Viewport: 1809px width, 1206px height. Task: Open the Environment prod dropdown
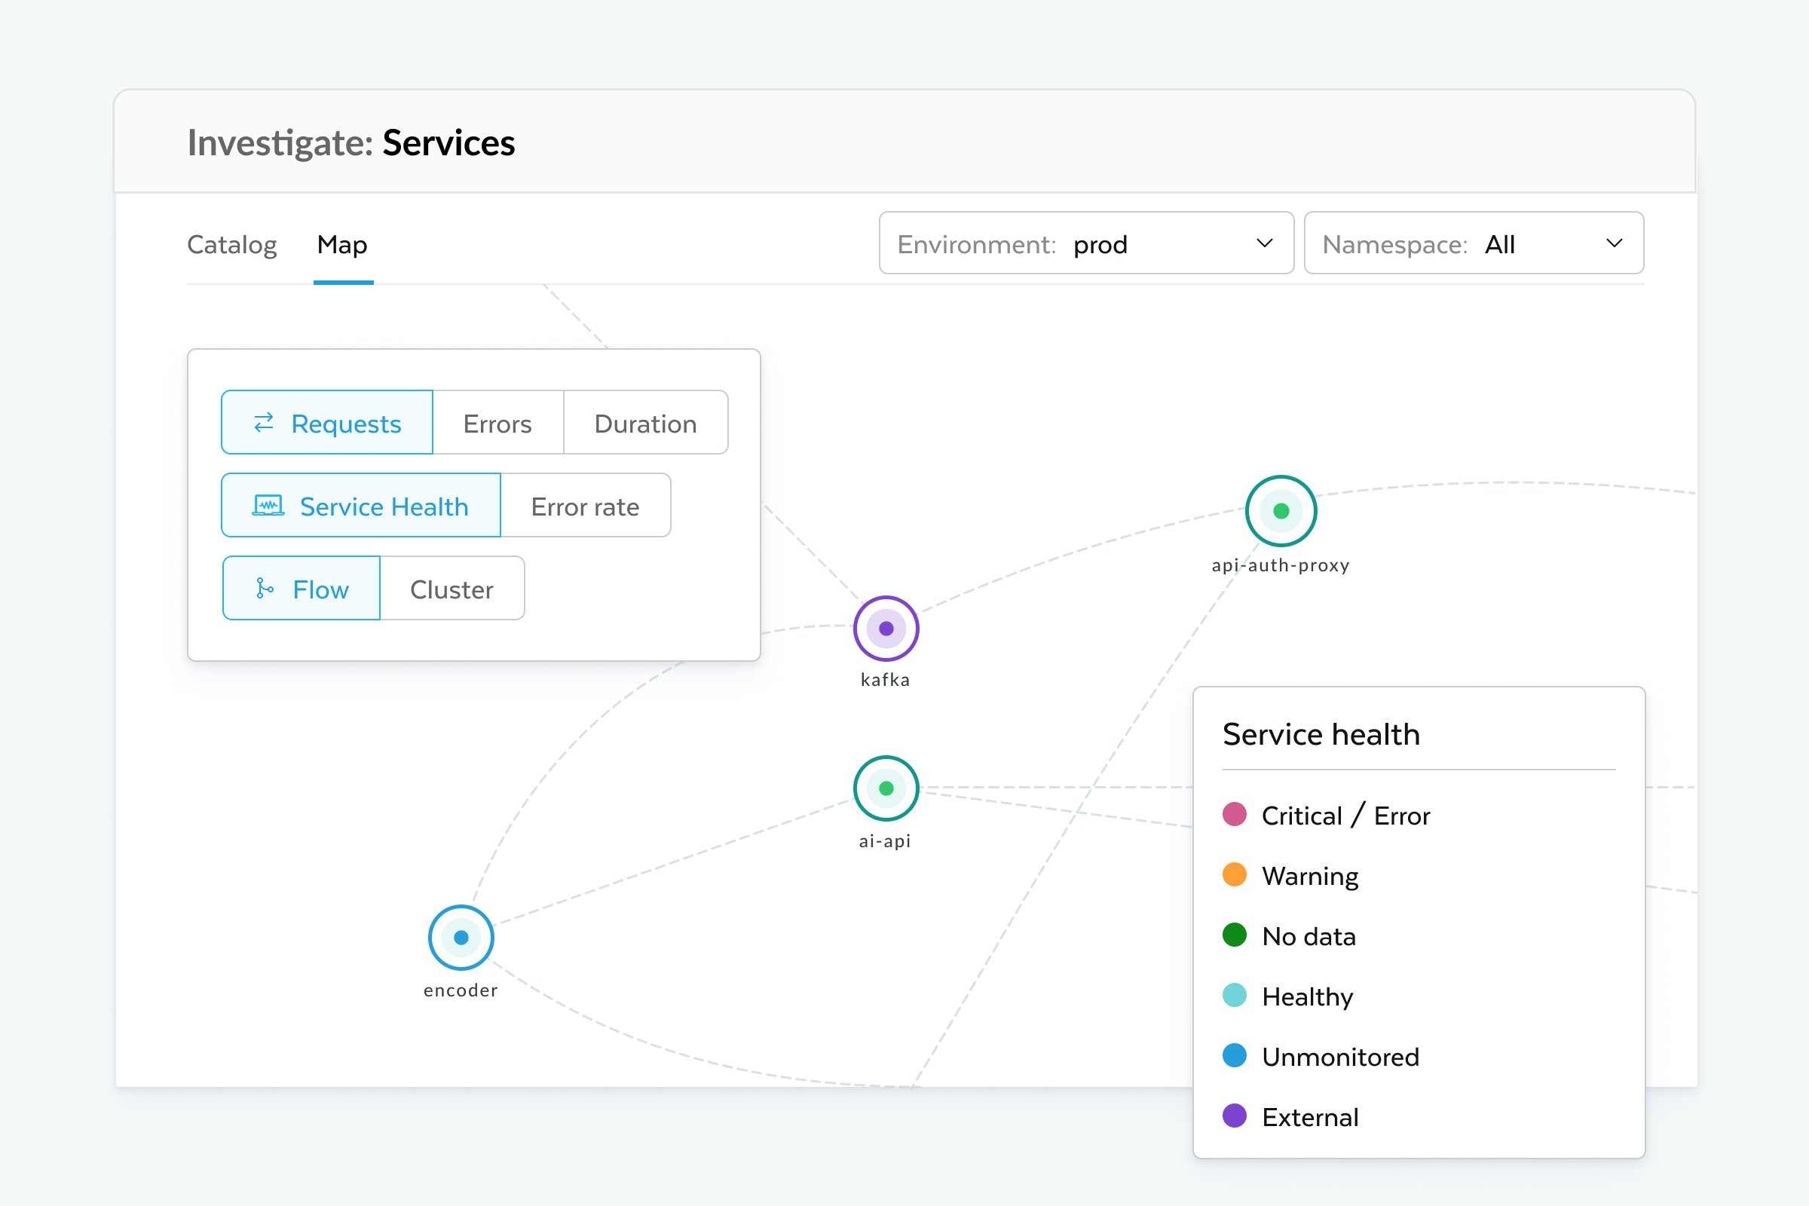(x=1086, y=243)
